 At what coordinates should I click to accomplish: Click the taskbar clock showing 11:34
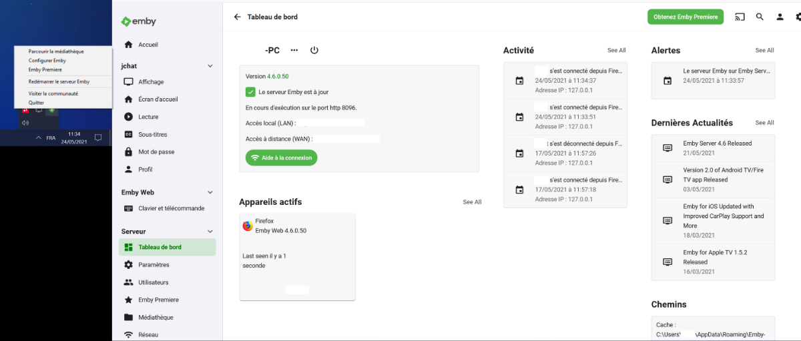pos(74,137)
